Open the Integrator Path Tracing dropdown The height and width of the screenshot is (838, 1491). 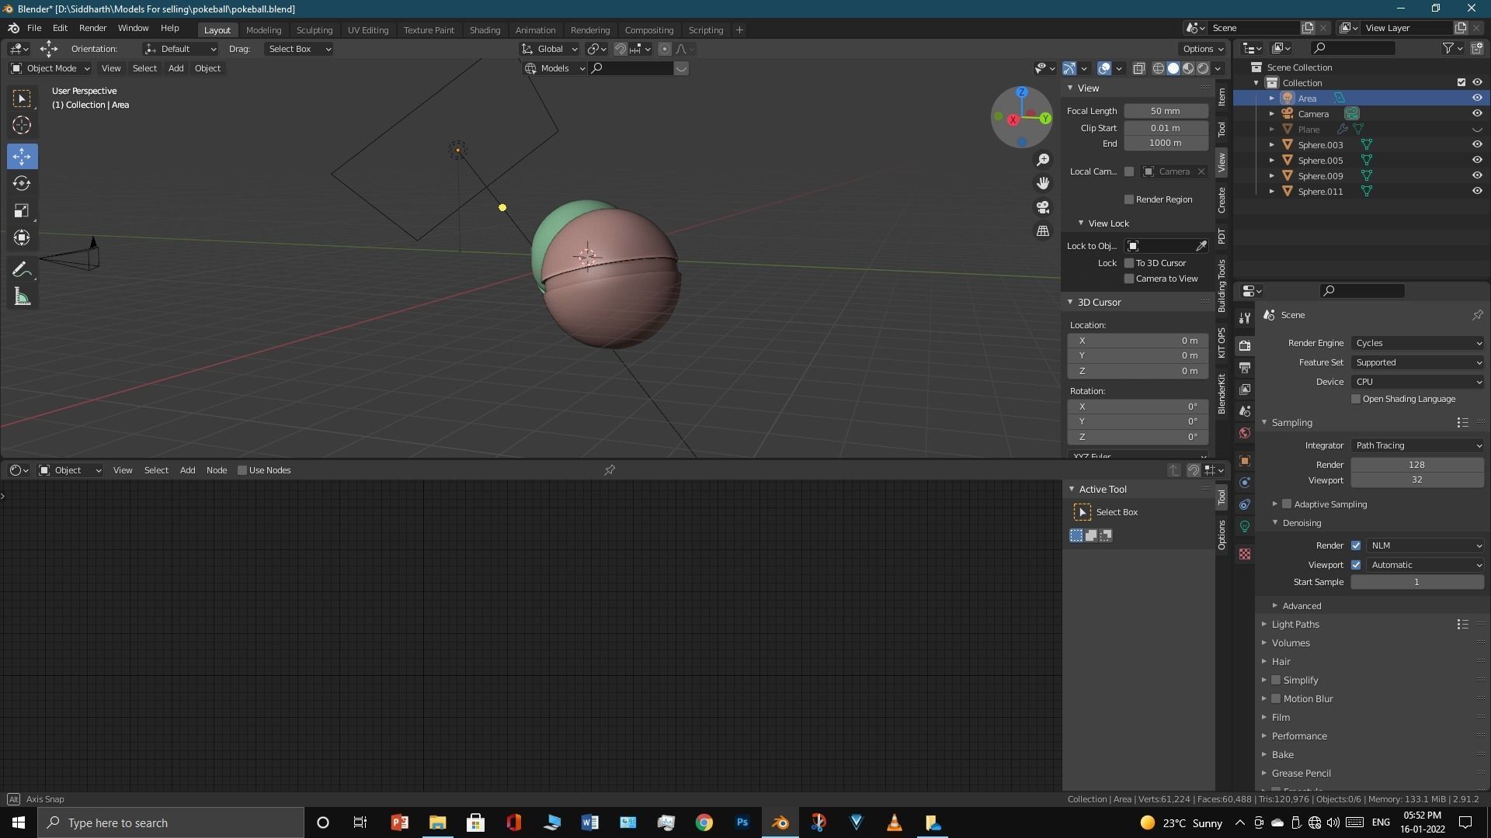pos(1417,445)
